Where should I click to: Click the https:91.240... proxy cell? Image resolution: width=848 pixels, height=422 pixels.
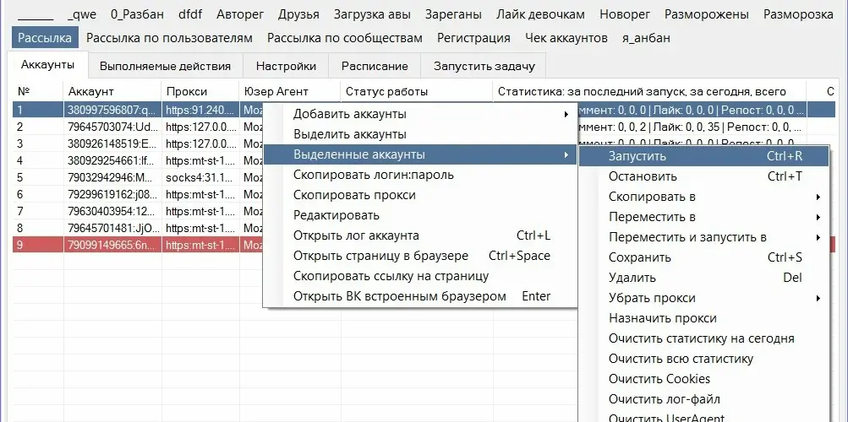pyautogui.click(x=200, y=111)
